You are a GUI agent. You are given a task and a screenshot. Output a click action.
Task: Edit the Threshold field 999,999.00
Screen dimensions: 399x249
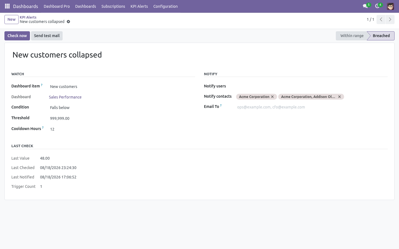tap(122, 118)
